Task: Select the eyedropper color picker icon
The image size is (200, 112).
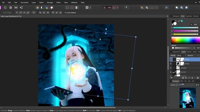Action: 179,21
